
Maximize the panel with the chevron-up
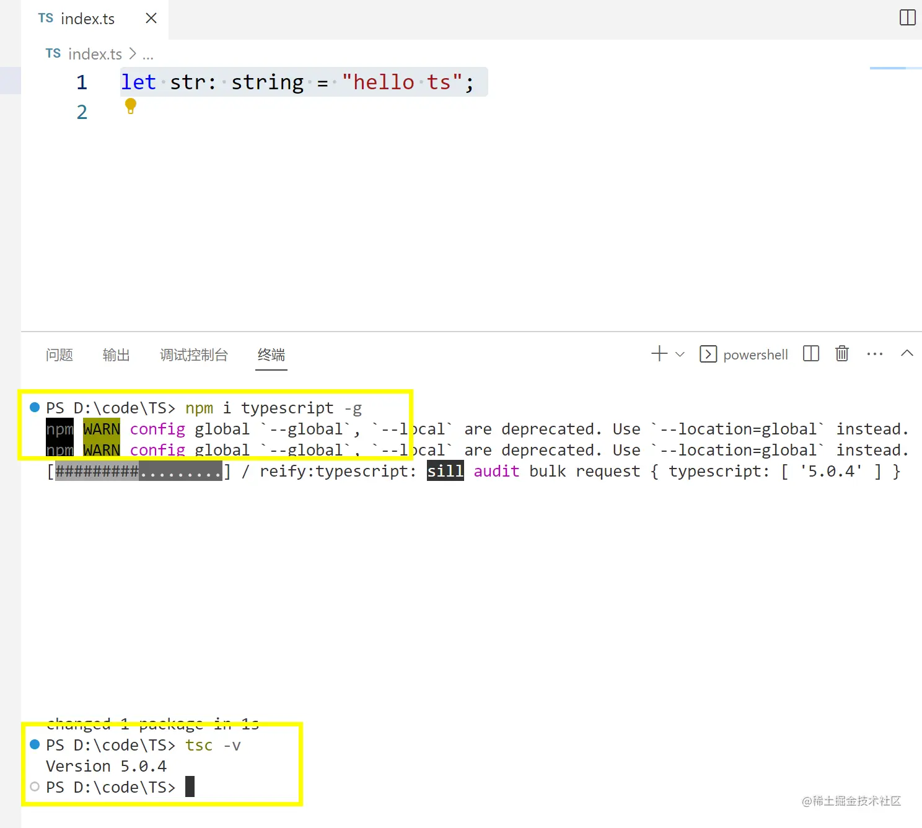(x=907, y=353)
